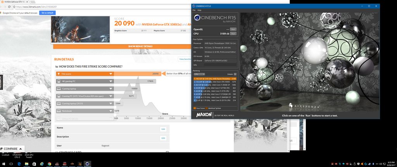Open the Windows Start menu

point(4,164)
